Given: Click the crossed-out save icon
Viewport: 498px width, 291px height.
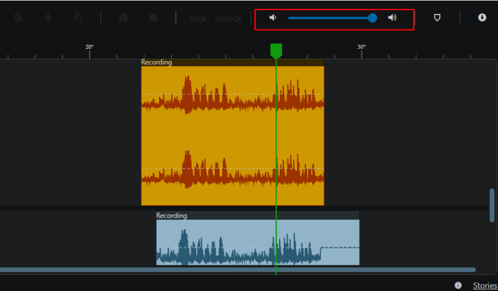Looking at the screenshot, I should click(153, 18).
